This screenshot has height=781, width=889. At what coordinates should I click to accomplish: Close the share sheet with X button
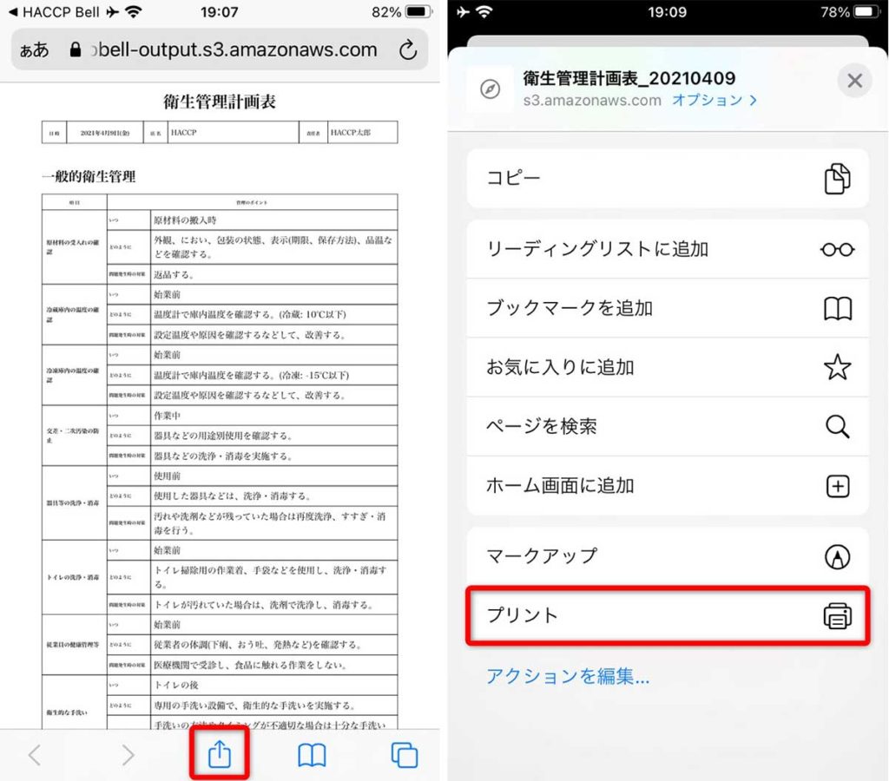(854, 81)
